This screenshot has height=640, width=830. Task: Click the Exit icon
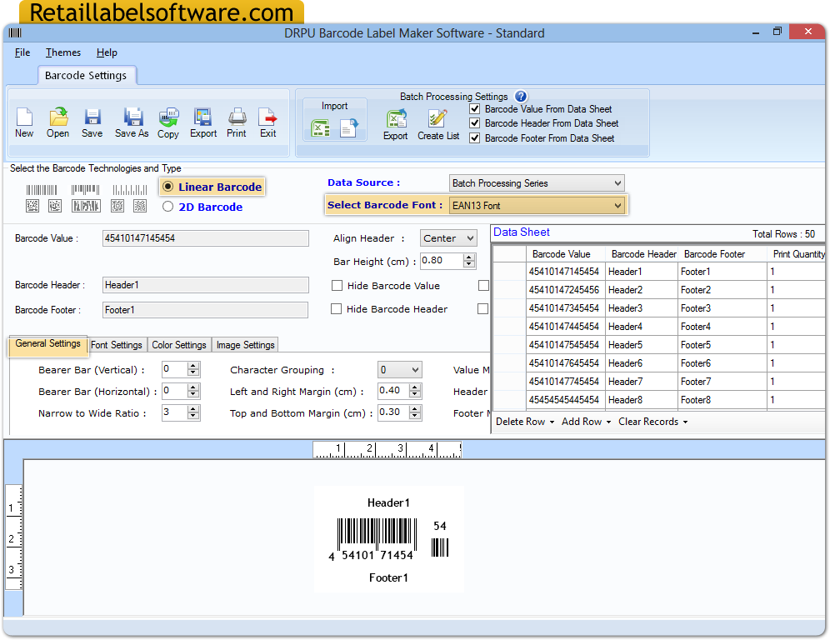(267, 117)
